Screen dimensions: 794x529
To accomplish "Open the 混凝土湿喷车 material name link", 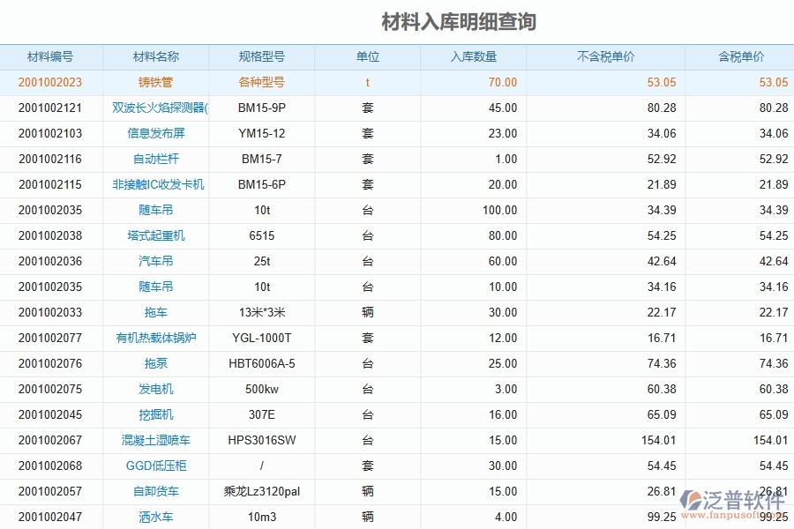I will click(154, 440).
